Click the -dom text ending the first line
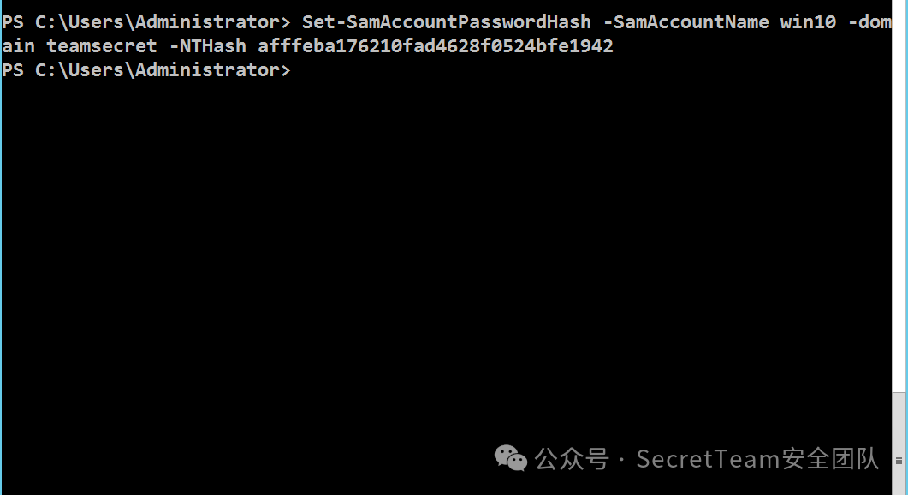908x495 pixels. click(869, 22)
